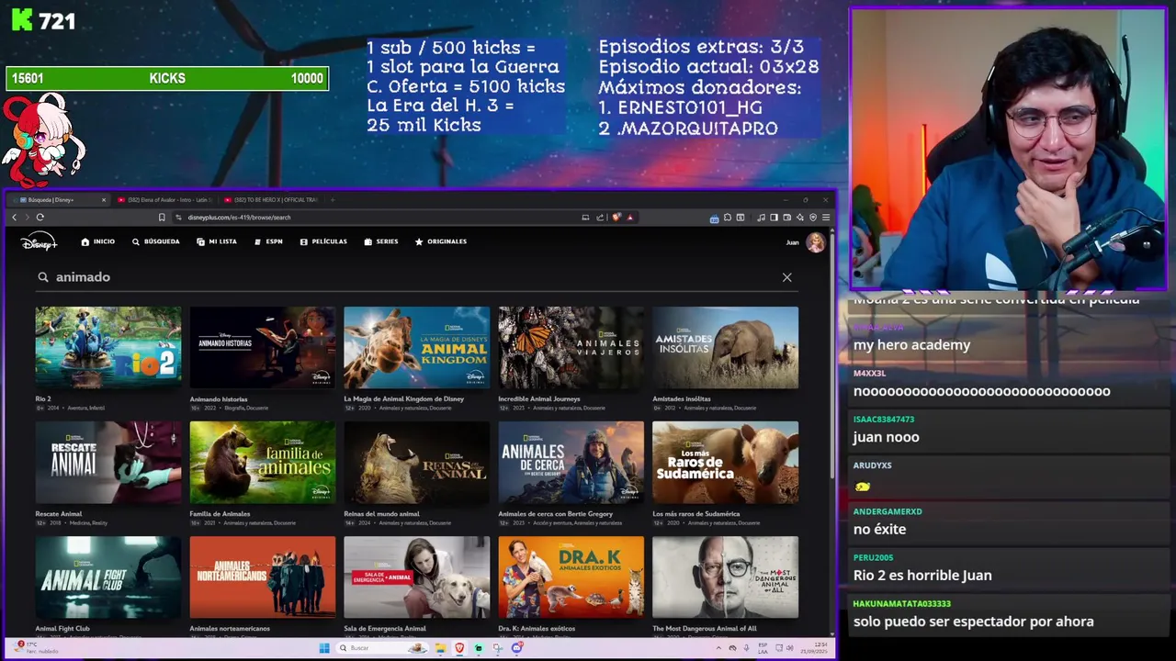The height and width of the screenshot is (661, 1176).
Task: Open the browser hamburger menu
Action: [826, 218]
